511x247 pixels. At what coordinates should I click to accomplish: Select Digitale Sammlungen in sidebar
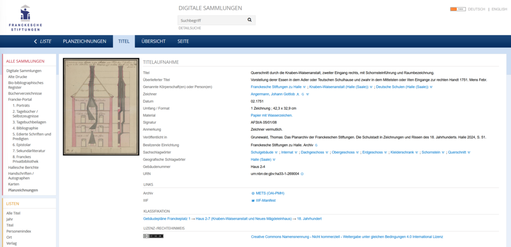point(24,70)
